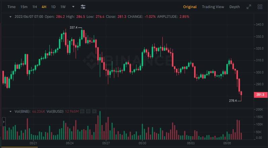Switch to Depth chart tab
The height and width of the screenshot is (148, 268).
point(234,7)
